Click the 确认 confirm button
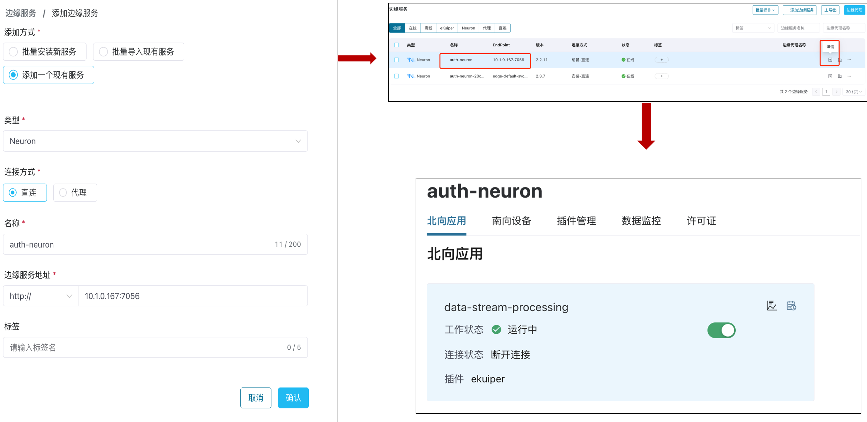The width and height of the screenshot is (867, 422). click(x=293, y=398)
